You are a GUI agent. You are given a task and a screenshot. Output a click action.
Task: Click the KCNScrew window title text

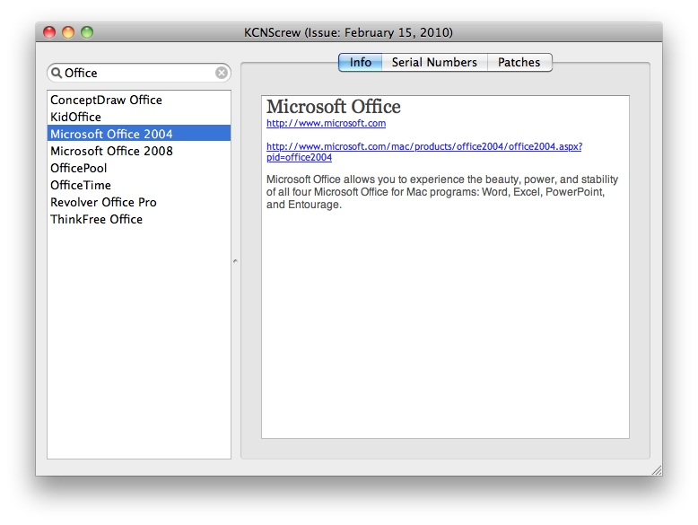pyautogui.click(x=349, y=32)
